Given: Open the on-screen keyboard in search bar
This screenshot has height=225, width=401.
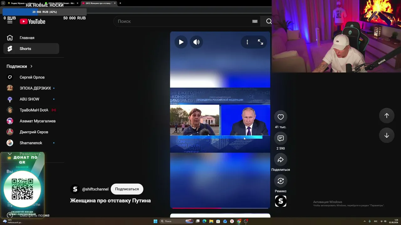Looking at the screenshot, I should click(x=255, y=21).
